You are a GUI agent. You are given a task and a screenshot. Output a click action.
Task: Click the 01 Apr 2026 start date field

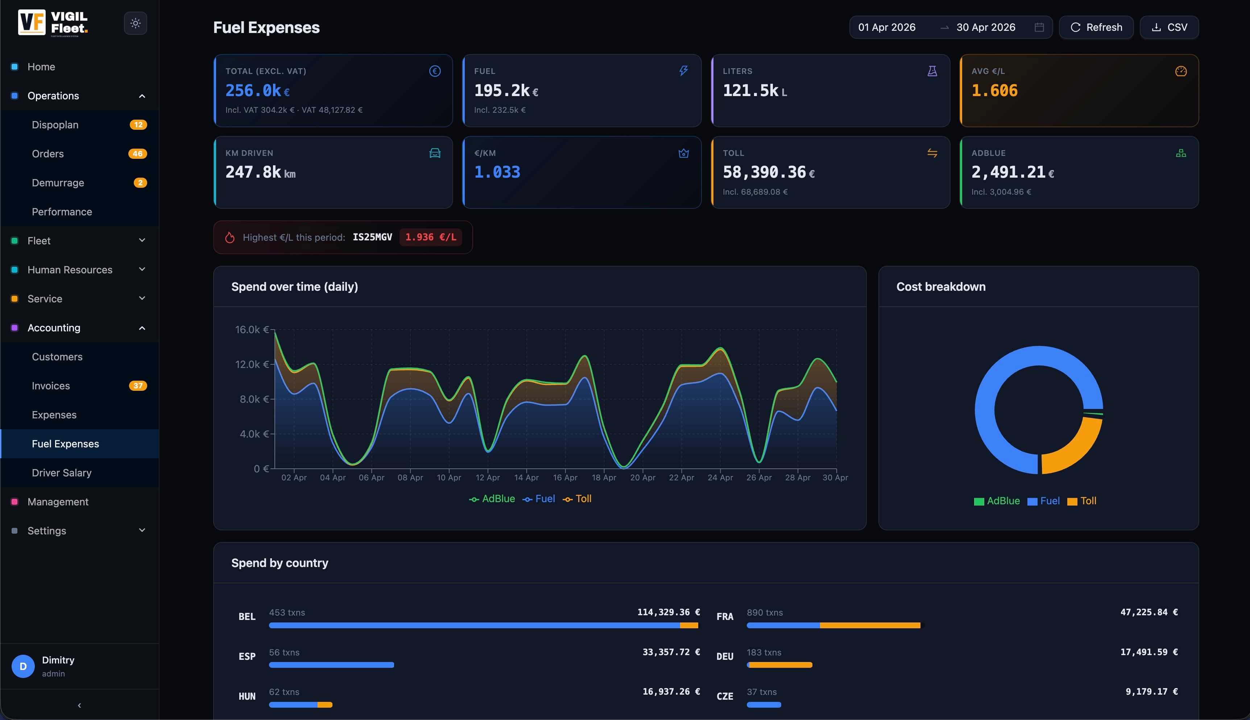[887, 27]
